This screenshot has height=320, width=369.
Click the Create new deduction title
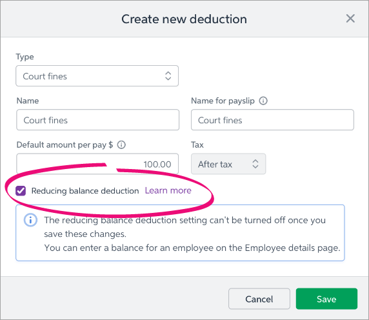click(184, 19)
